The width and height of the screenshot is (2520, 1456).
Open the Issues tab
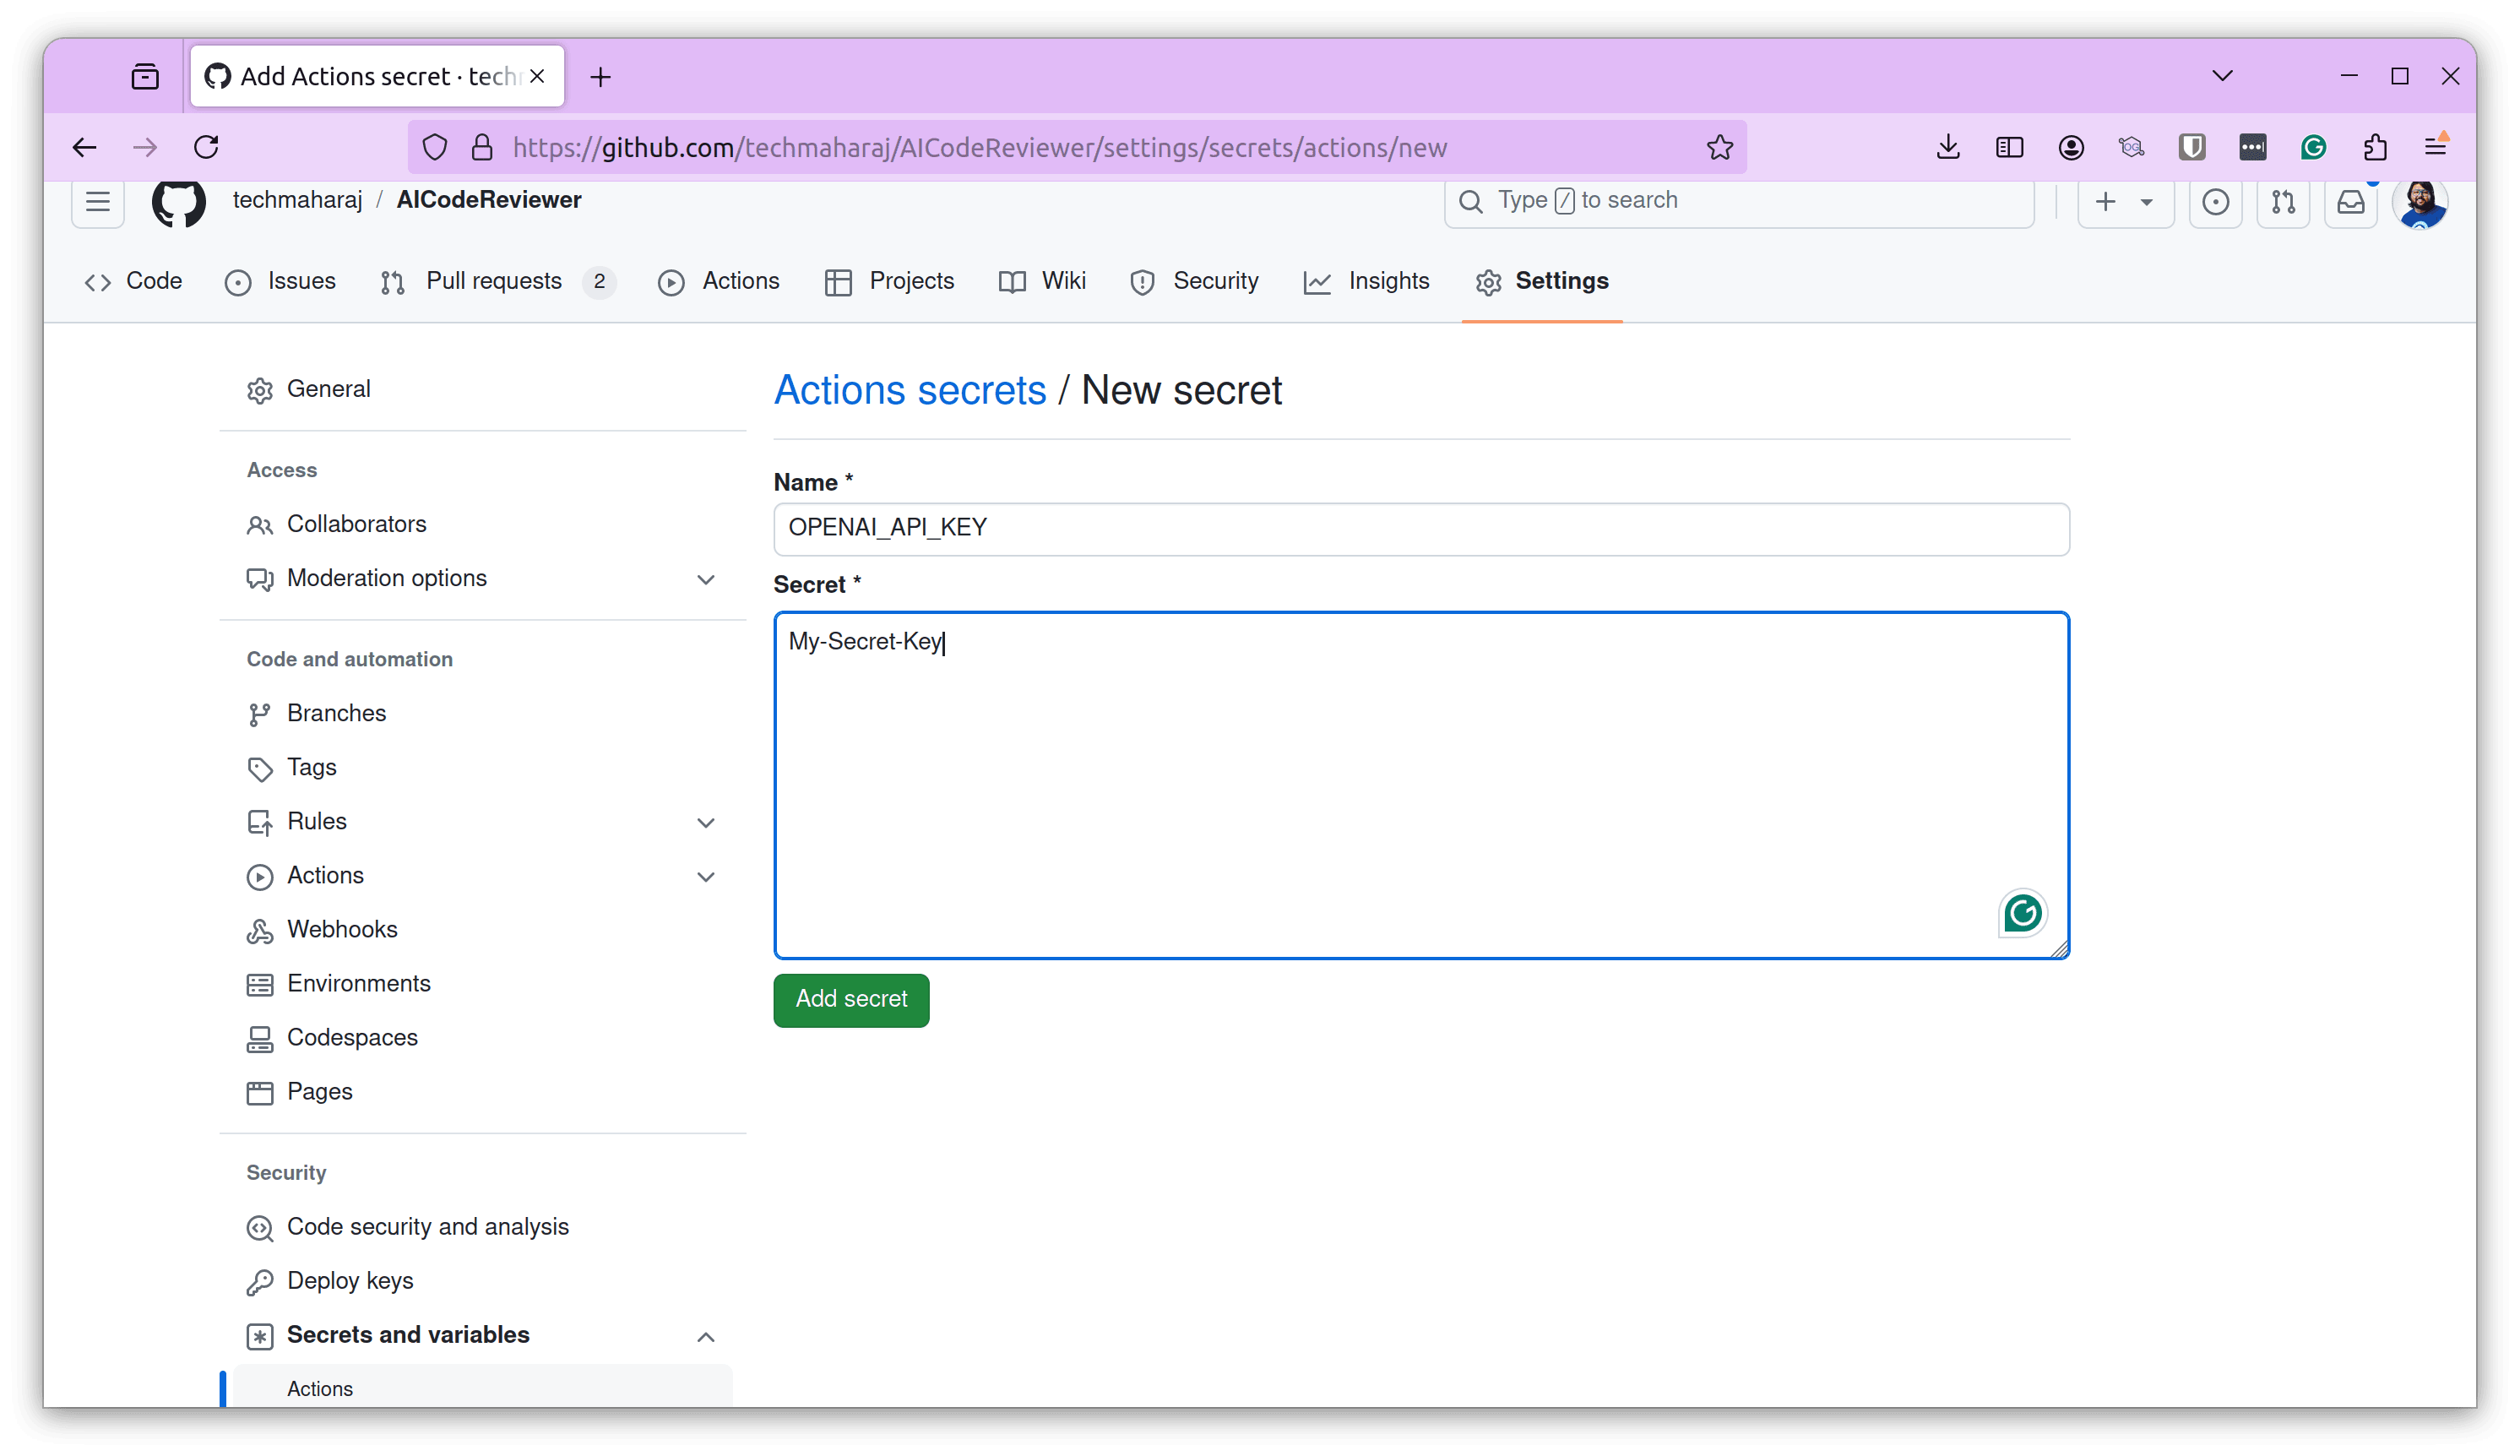coord(281,282)
